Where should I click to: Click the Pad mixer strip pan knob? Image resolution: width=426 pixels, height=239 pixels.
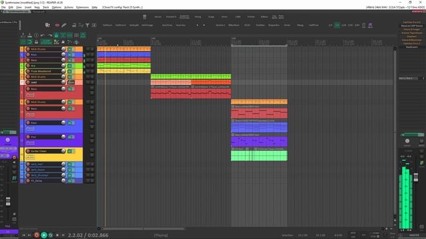(x=7, y=140)
